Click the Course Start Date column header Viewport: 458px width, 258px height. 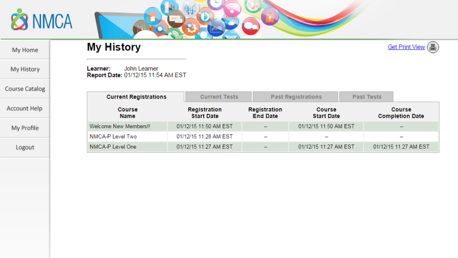[326, 112]
